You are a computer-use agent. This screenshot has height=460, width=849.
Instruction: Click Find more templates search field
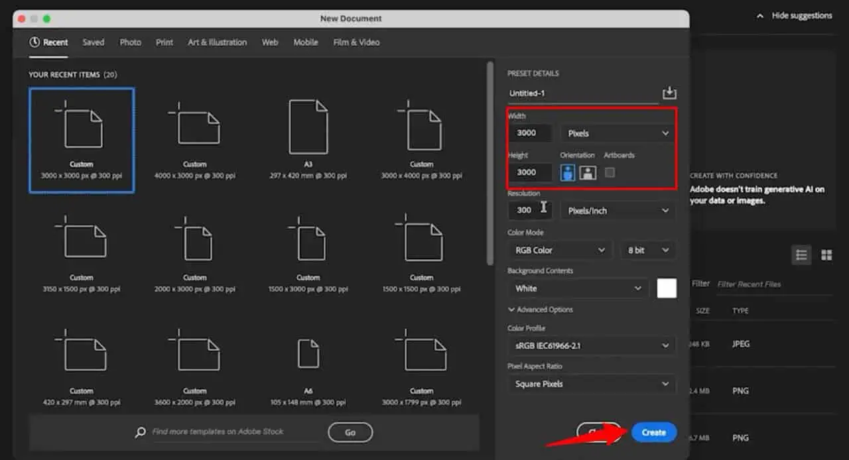point(235,431)
